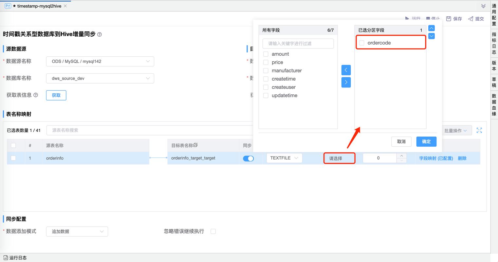Viewport: 498px width, 262px height.
Task: Open the 数据库名称 dws_source_dev dropdown
Action: click(x=100, y=78)
